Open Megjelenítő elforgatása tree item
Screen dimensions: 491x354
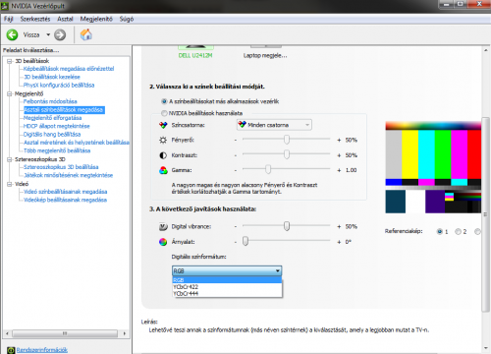coord(53,118)
